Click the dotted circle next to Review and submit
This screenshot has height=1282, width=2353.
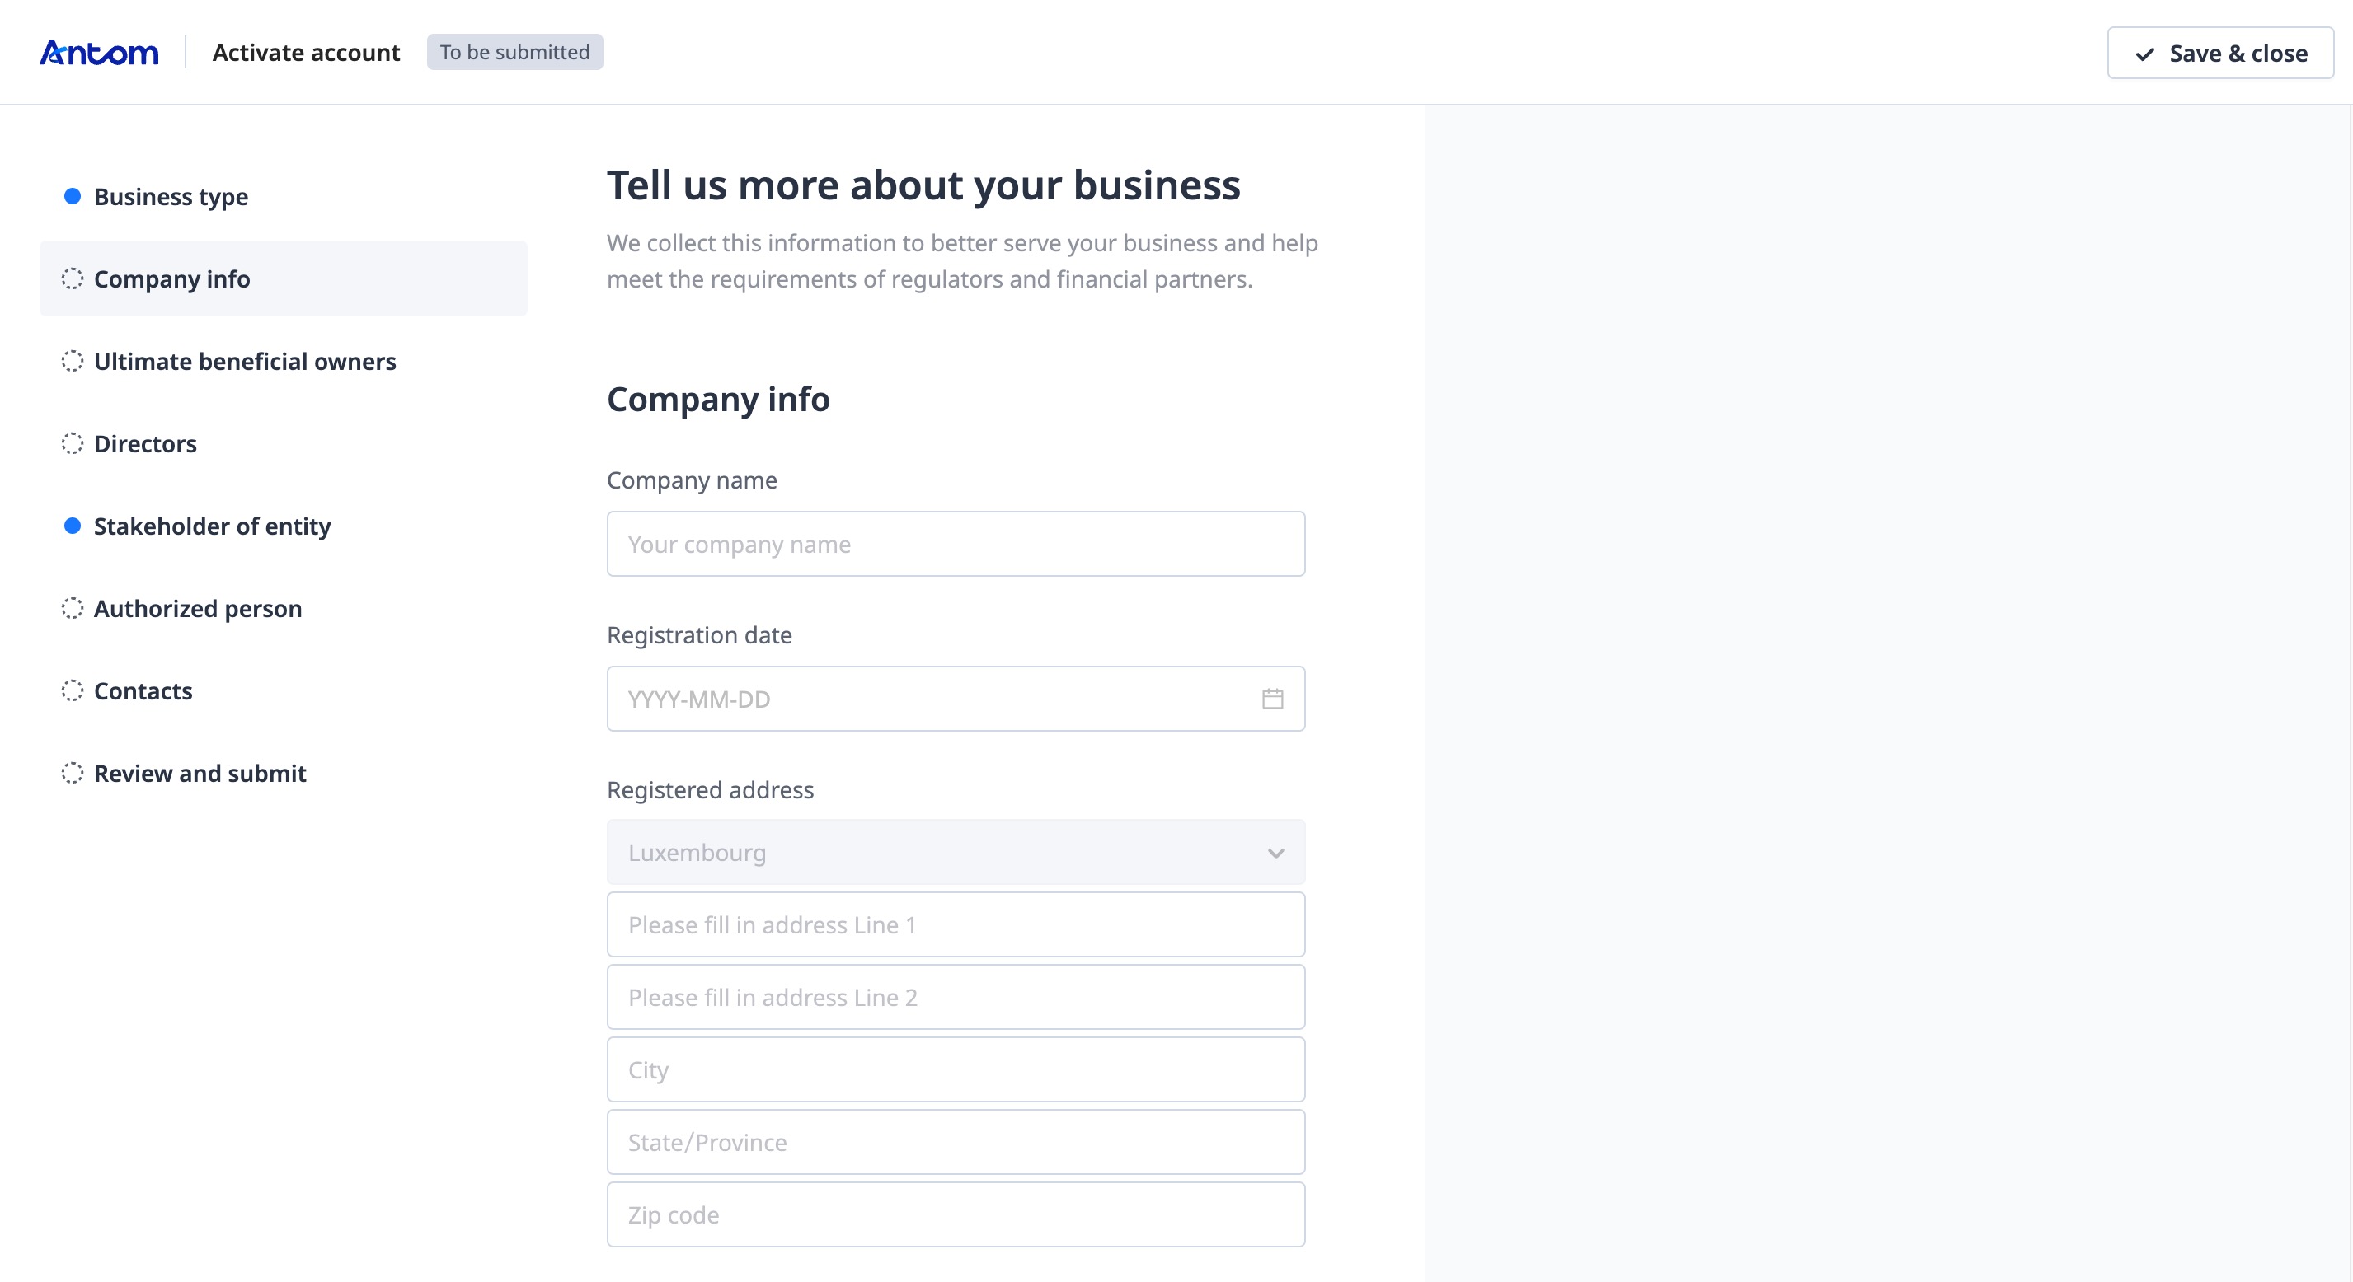point(73,773)
